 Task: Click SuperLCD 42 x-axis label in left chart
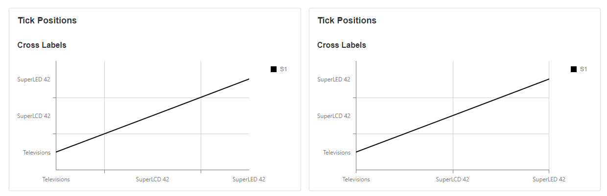pos(152,179)
